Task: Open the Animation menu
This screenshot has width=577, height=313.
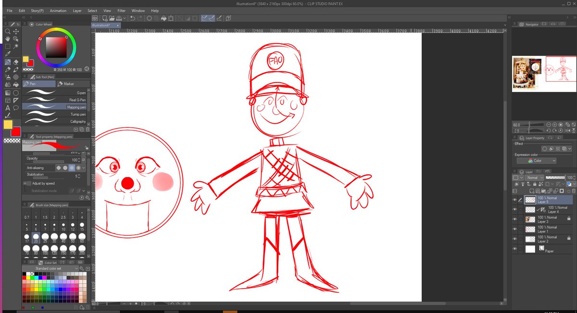Action: click(58, 11)
